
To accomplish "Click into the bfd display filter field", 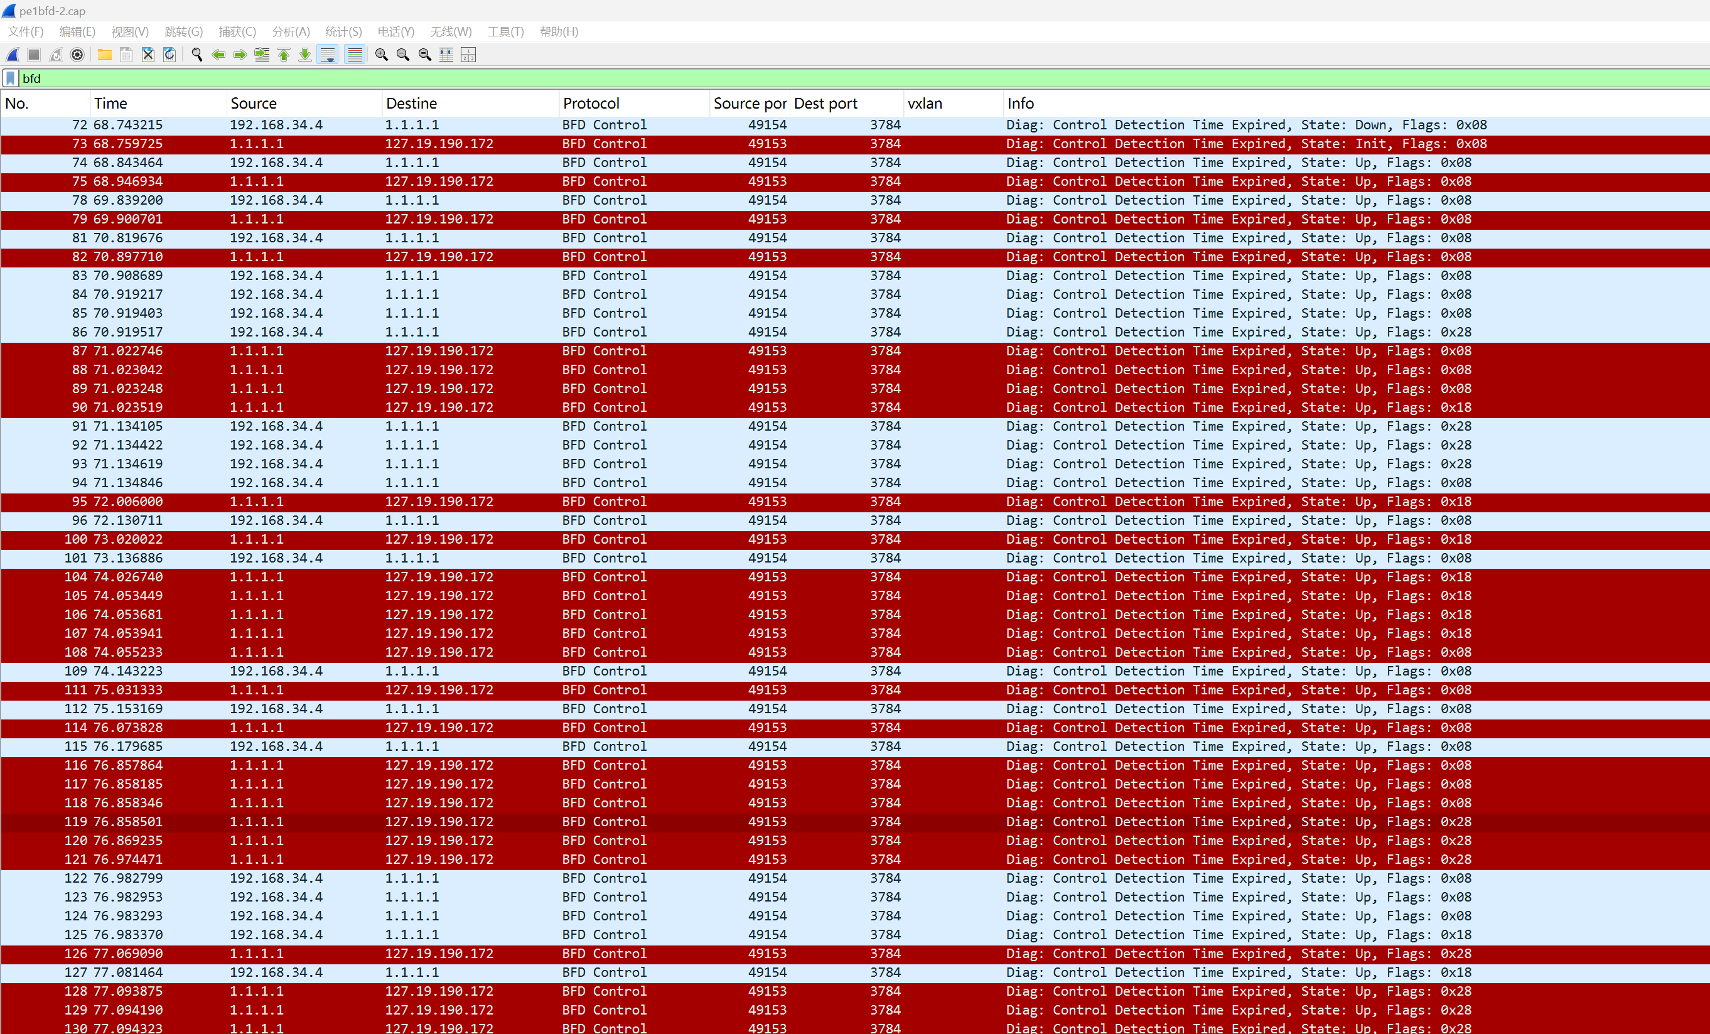I will click(833, 78).
